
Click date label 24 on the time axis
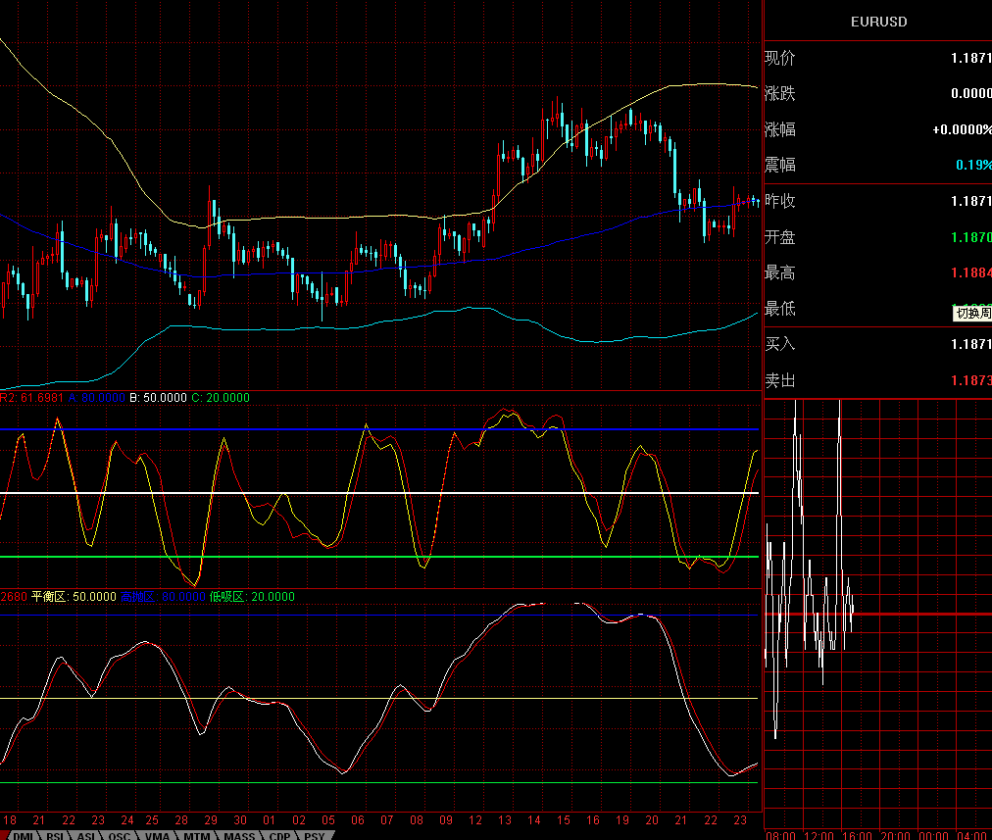tap(127, 820)
